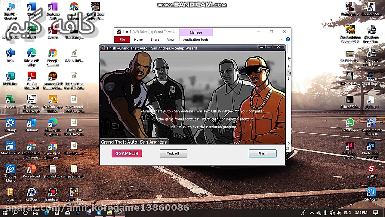Open the Quick Access Toolbar dropdown arrow

127,32
